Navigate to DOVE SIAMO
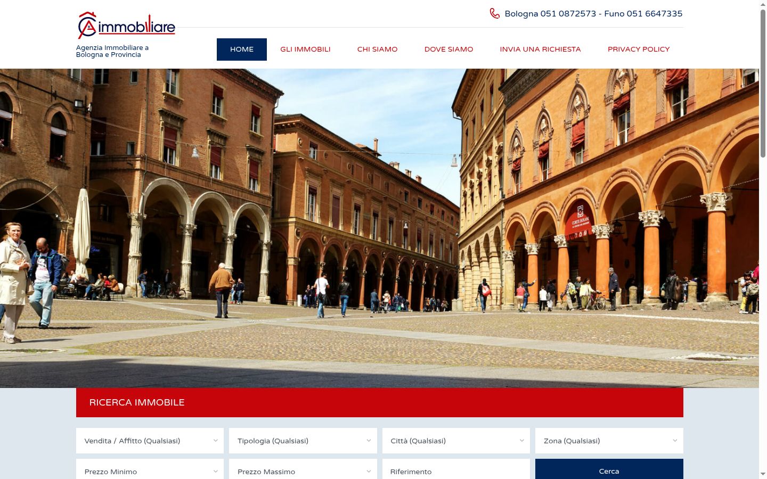The image size is (767, 479). click(x=449, y=49)
